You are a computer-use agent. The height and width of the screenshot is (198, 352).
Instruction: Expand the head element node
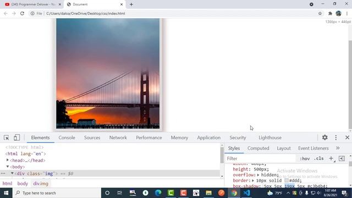pyautogui.click(x=7, y=160)
